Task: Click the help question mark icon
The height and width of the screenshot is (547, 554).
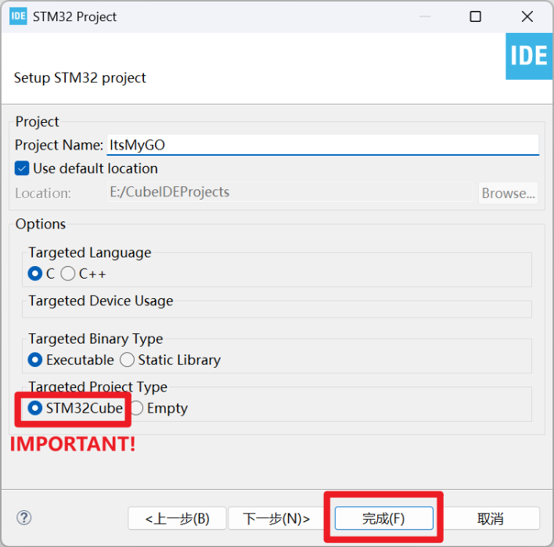Action: [x=24, y=518]
